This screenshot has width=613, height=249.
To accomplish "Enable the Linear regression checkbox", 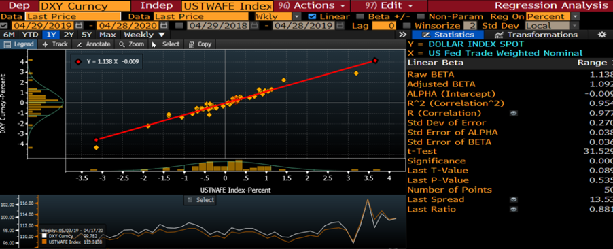I will [311, 16].
